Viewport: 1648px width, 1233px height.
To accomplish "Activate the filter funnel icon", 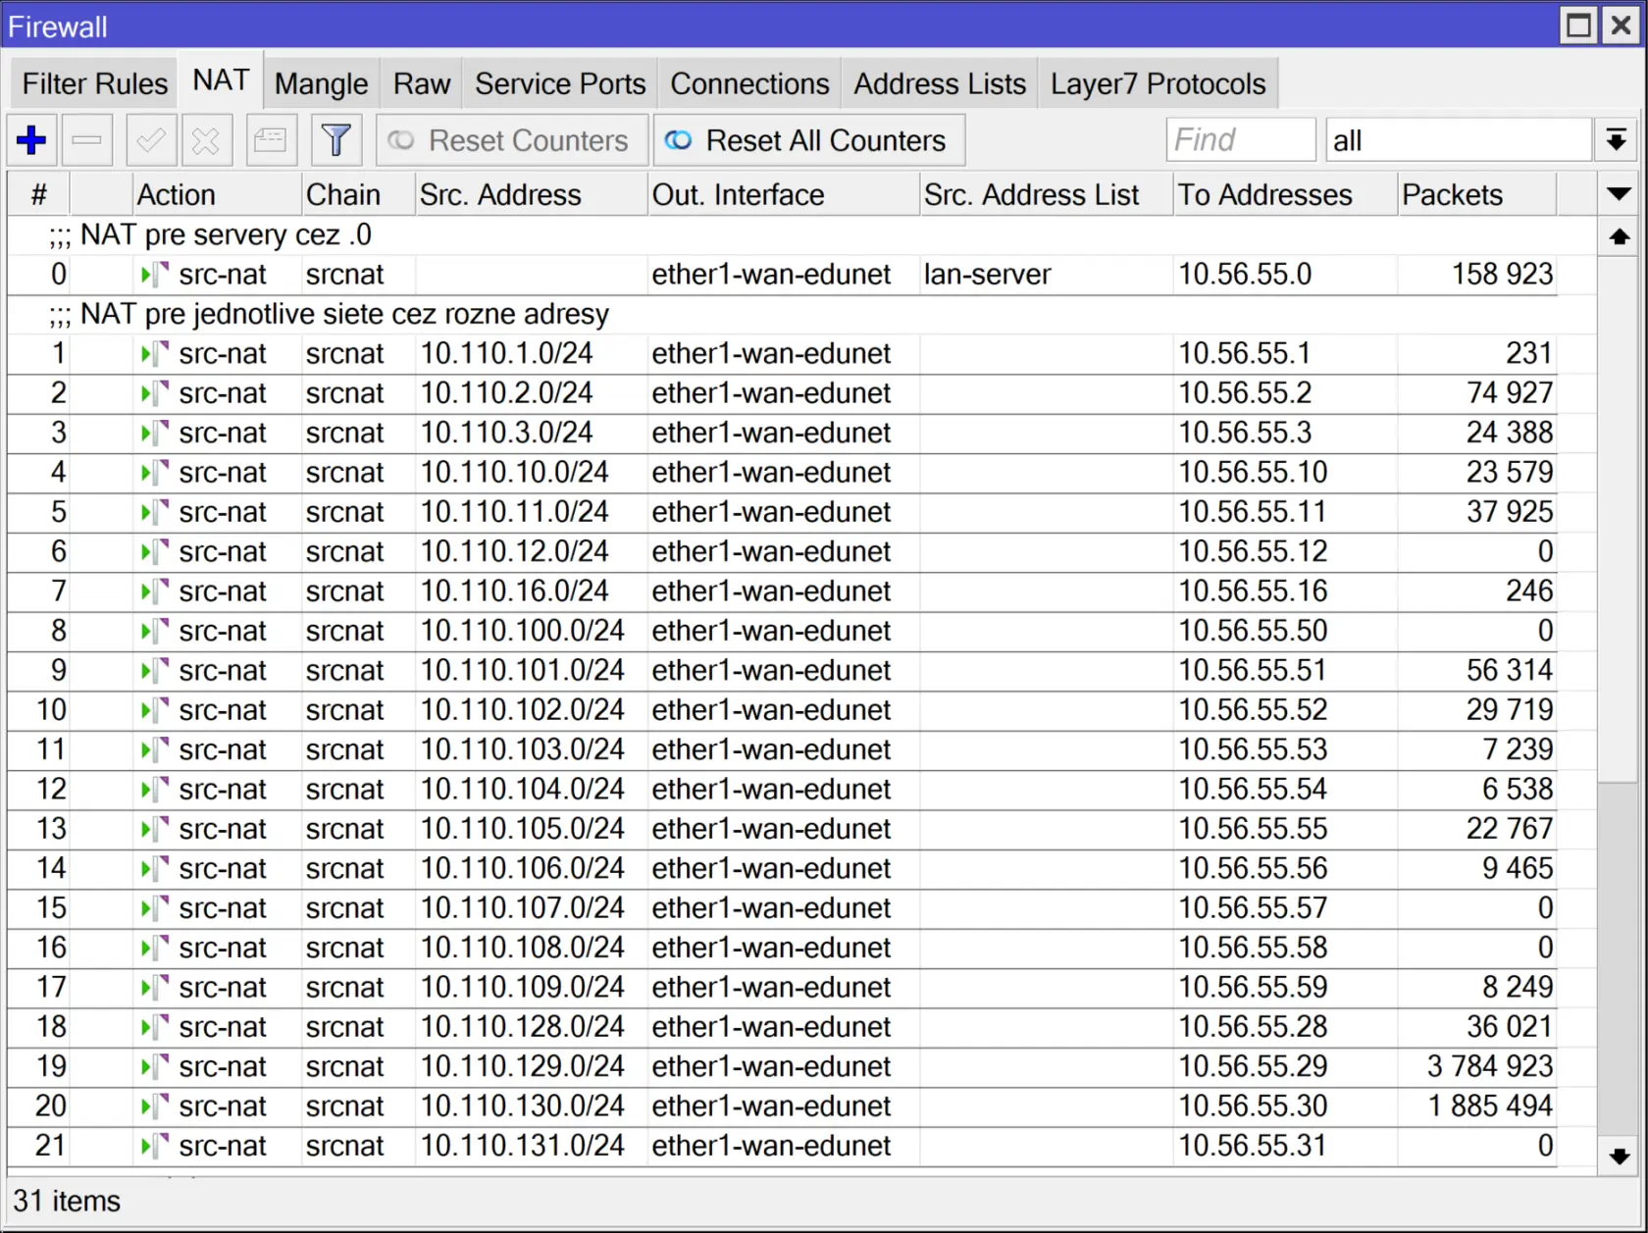I will point(336,140).
